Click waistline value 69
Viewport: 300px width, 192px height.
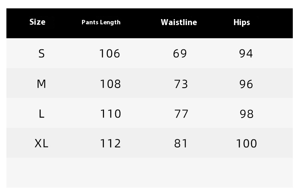(x=180, y=53)
